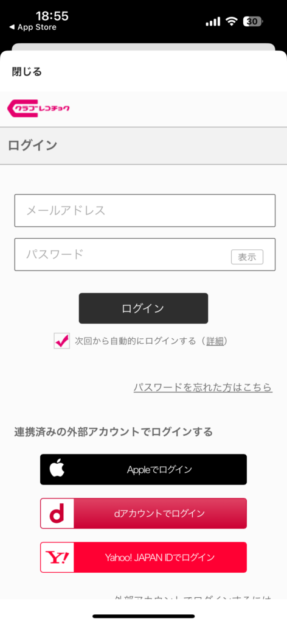The width and height of the screenshot is (287, 624).
Task: Sign in with Yahoo! JAPAN IDでログイン
Action: coord(143,557)
